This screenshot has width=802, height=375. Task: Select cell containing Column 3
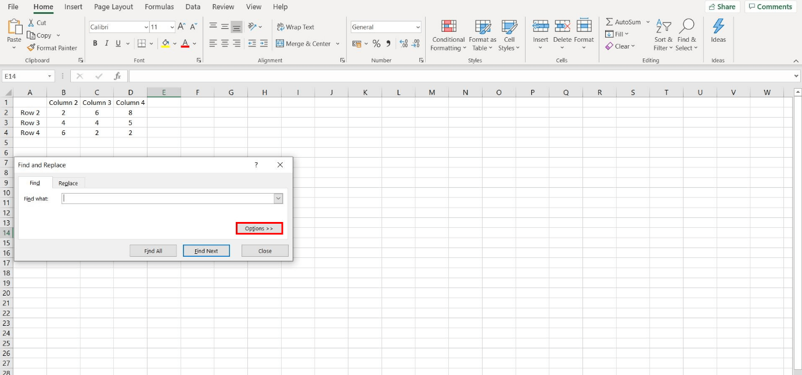tap(97, 103)
